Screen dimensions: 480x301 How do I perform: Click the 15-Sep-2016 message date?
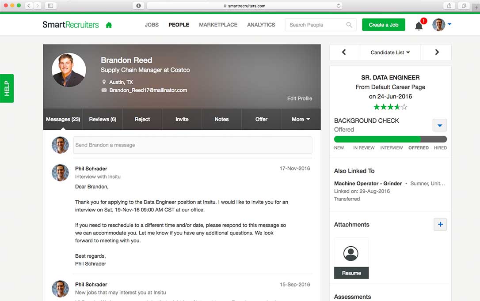(294, 285)
